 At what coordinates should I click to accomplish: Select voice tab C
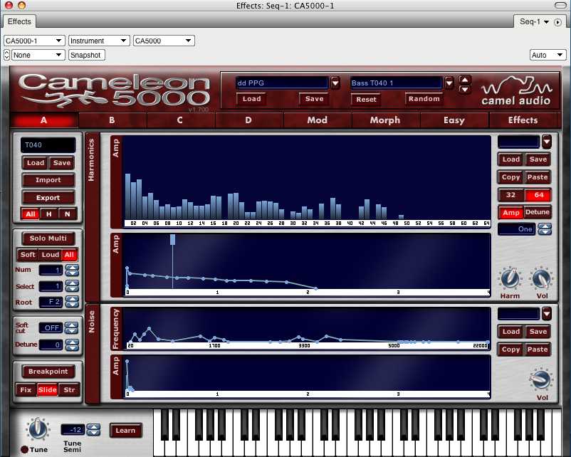point(180,120)
